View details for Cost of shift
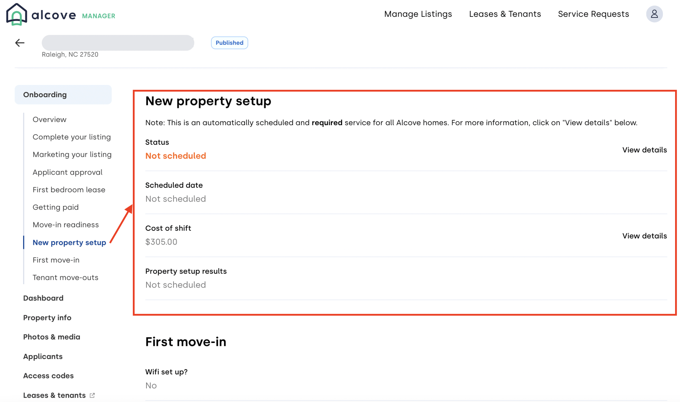The image size is (680, 402). pyautogui.click(x=644, y=236)
